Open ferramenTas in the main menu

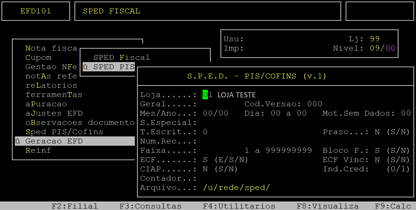pyautogui.click(x=54, y=94)
